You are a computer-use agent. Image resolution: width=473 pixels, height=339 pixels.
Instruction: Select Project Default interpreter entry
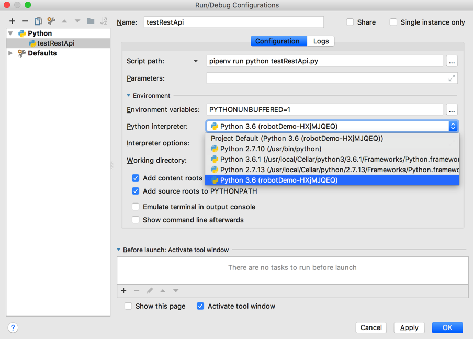tap(297, 138)
